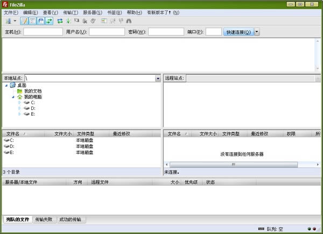Collapse the 我的电脑 tree node
Screen dimensions: 323x234
click(x=13, y=97)
